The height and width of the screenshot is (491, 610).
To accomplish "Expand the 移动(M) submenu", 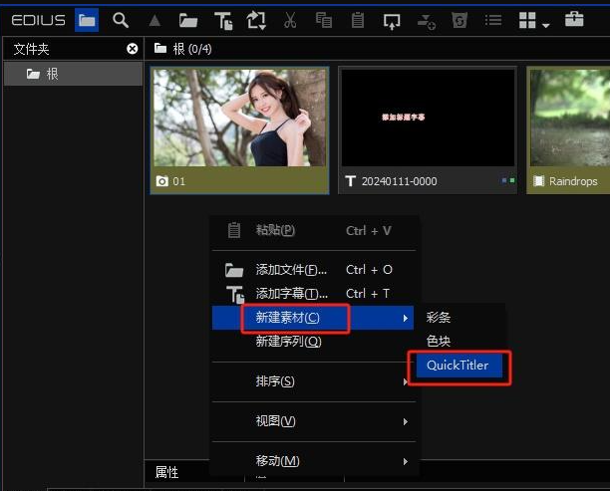I will pyautogui.click(x=314, y=461).
